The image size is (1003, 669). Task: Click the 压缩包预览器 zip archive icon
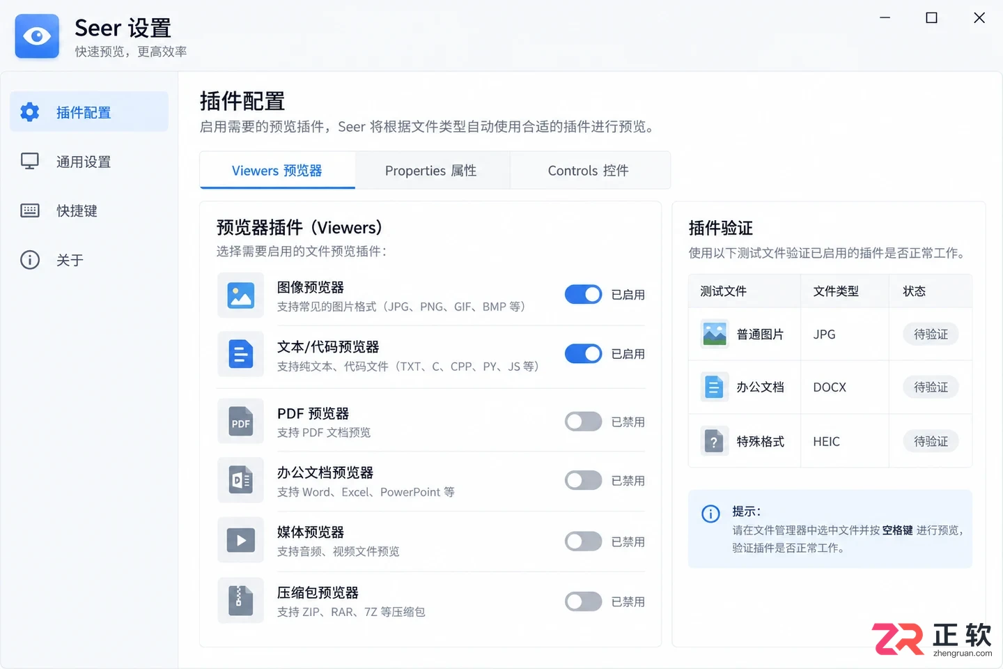click(x=241, y=600)
